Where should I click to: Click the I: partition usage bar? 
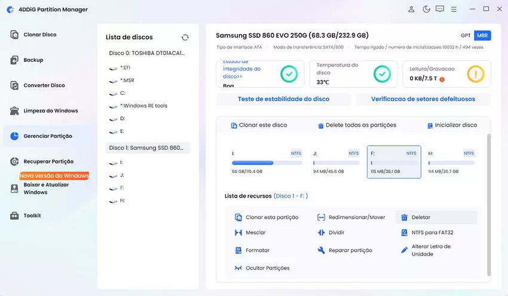pyautogui.click(x=267, y=163)
